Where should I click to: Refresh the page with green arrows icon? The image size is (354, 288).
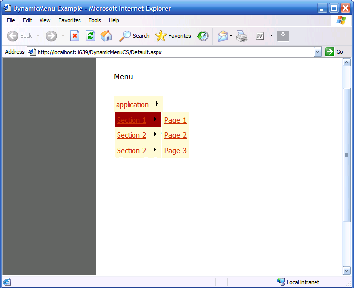pyautogui.click(x=90, y=36)
